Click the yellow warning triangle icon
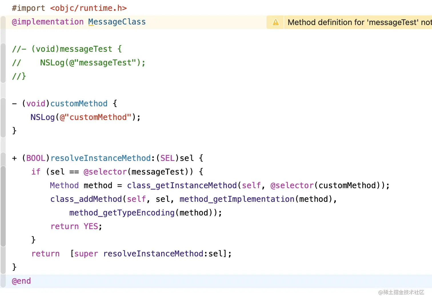432x303 pixels. 275,22
